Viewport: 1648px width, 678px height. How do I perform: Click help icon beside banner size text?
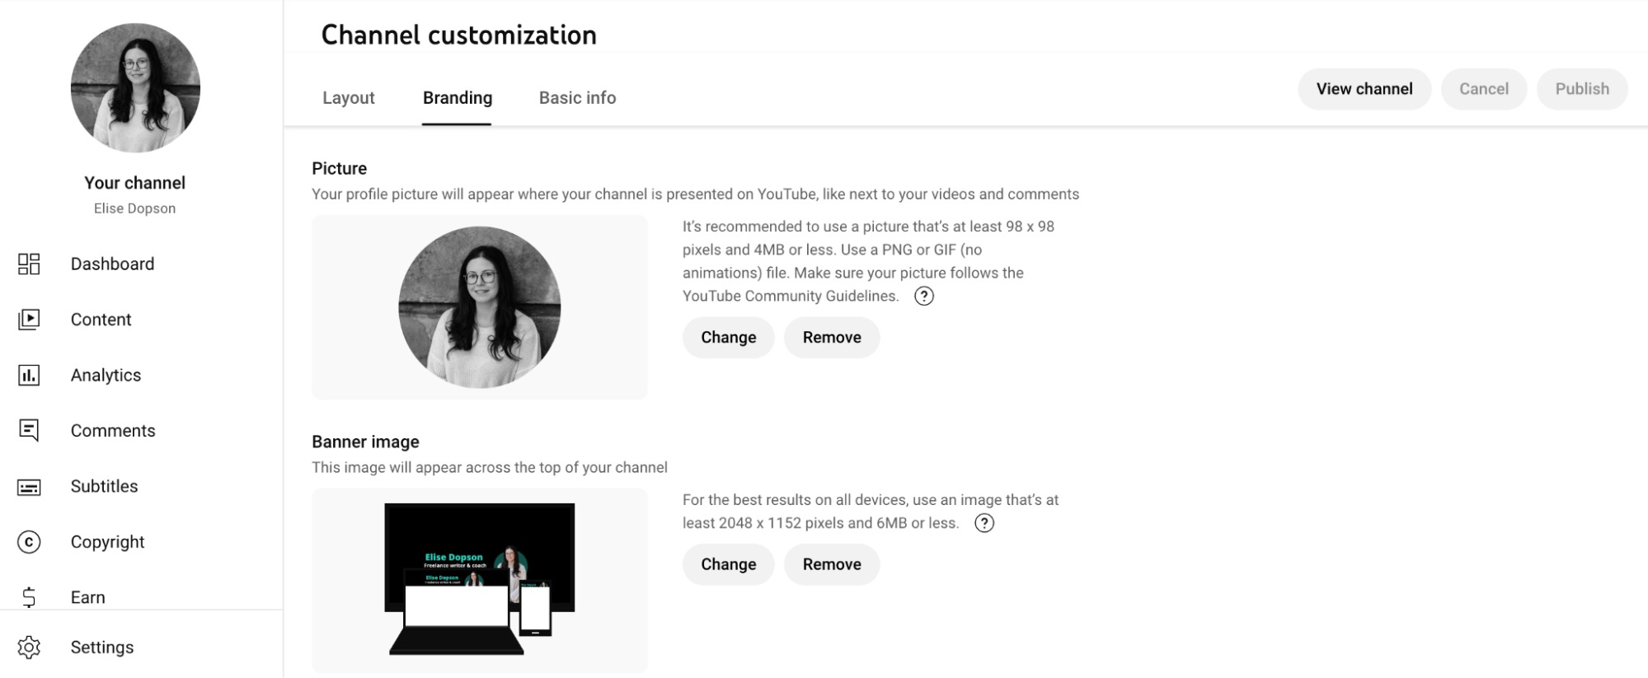click(984, 523)
